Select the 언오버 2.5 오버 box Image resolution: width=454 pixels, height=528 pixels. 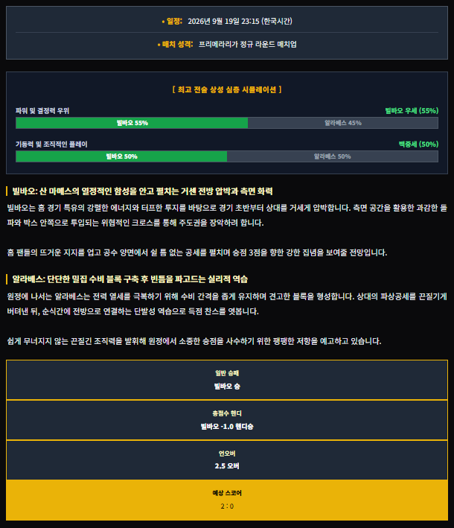[227, 460]
